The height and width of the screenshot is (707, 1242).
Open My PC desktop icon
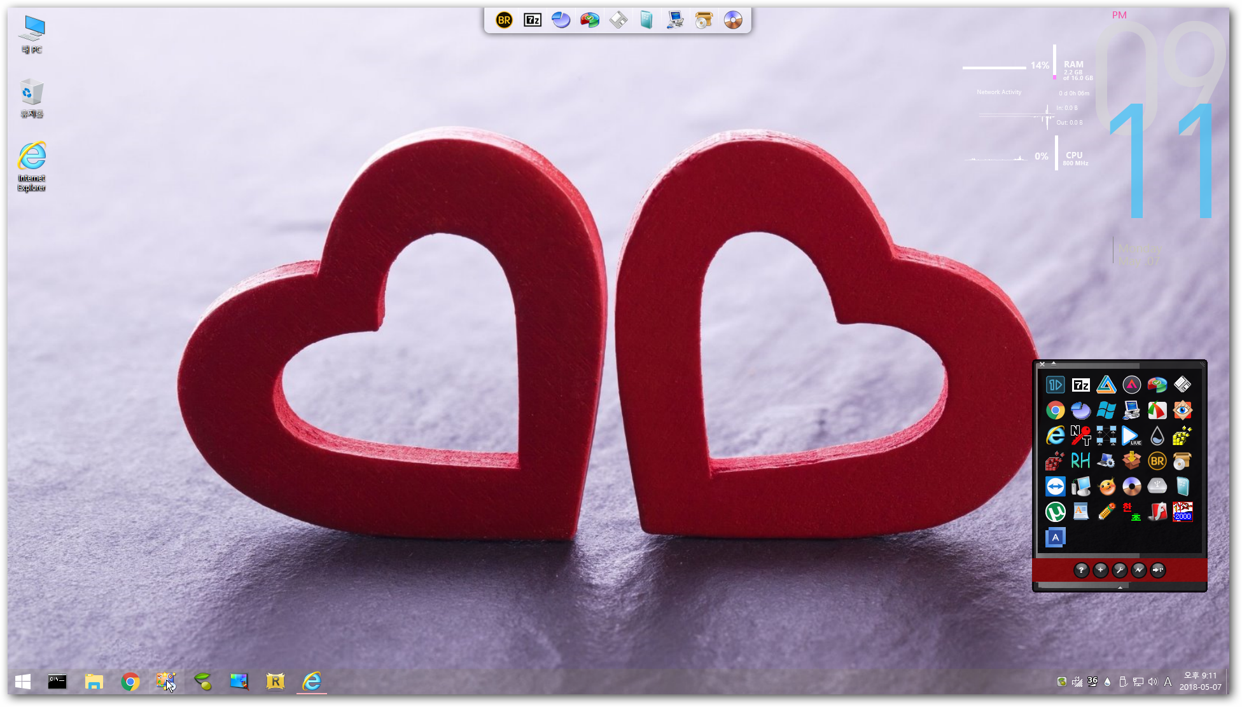[x=32, y=35]
